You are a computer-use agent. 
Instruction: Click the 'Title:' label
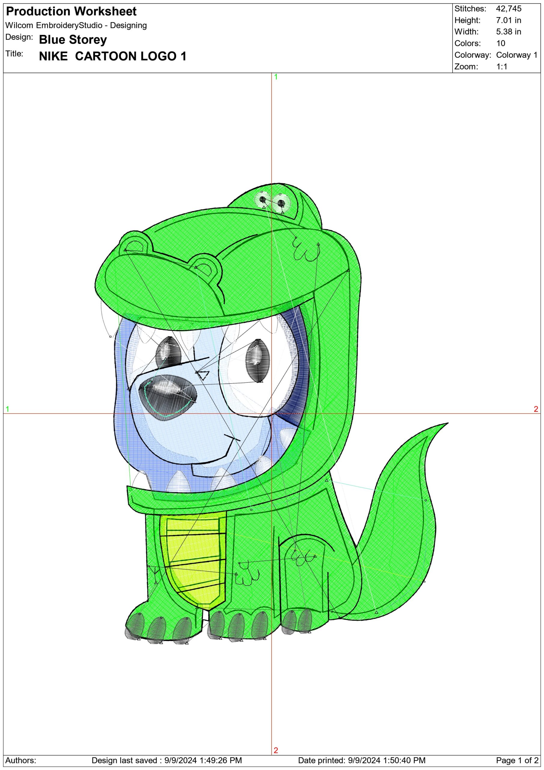pyautogui.click(x=14, y=54)
